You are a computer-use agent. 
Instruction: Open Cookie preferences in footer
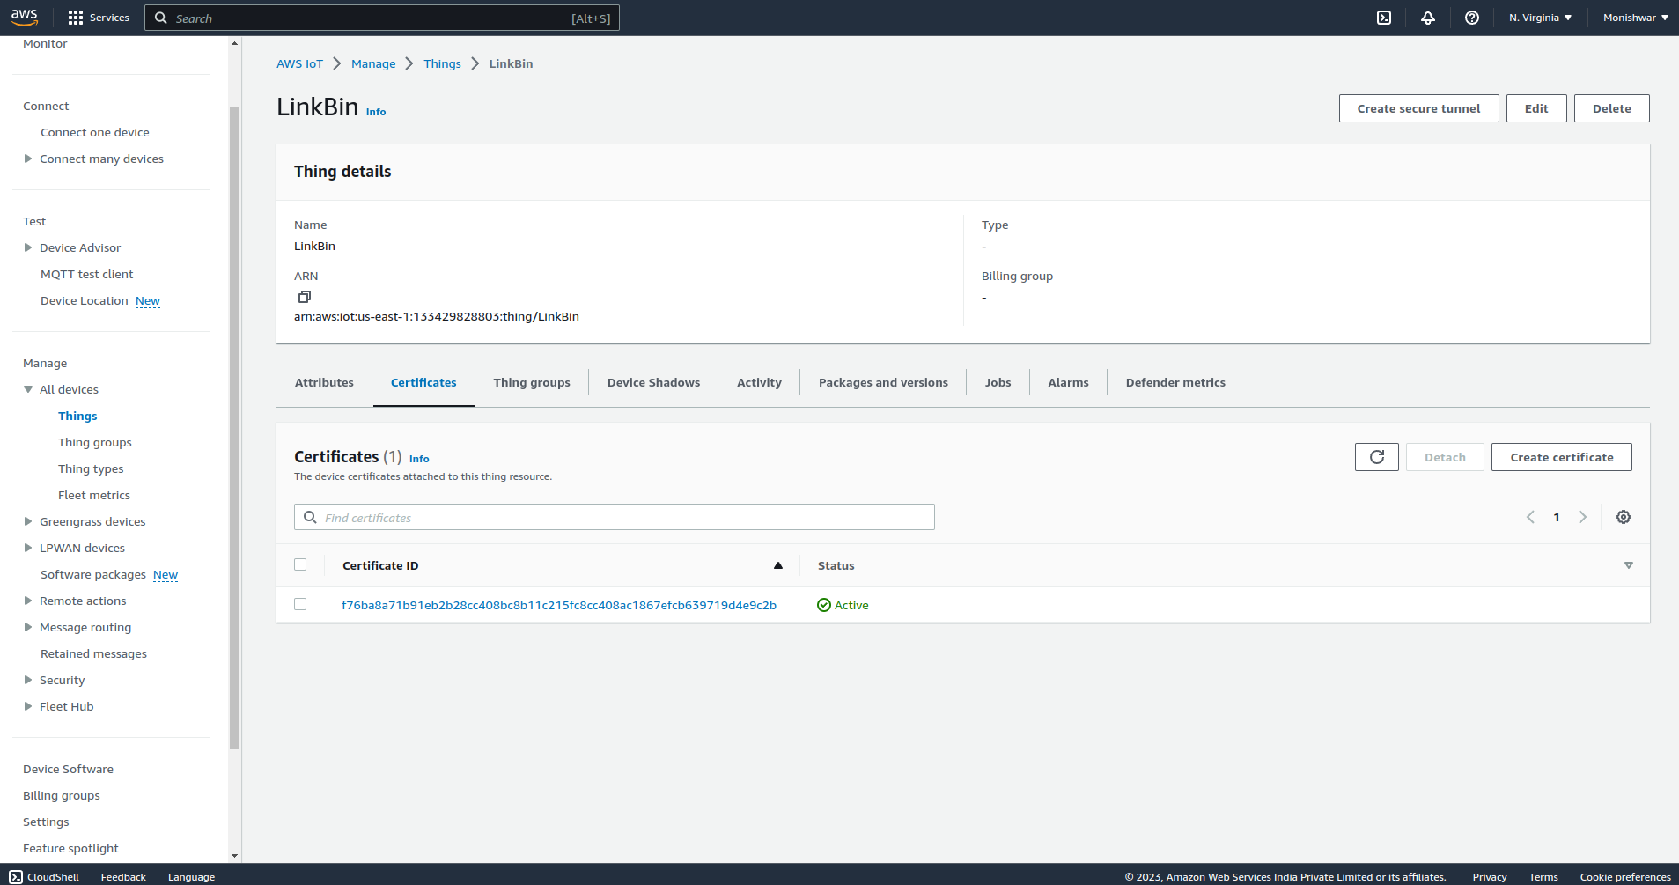[1625, 877]
